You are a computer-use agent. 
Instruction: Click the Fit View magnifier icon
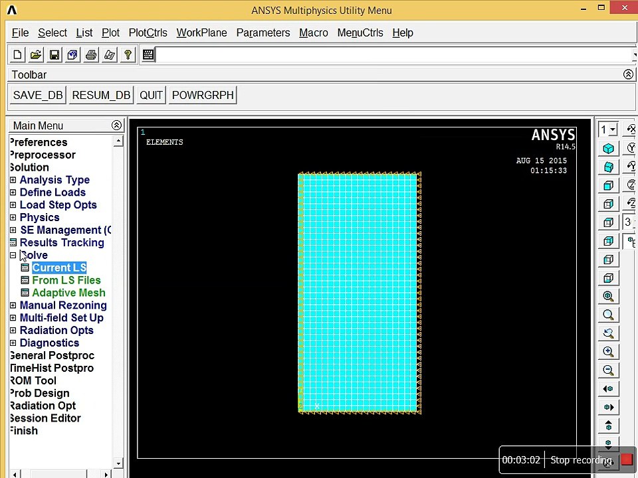608,296
